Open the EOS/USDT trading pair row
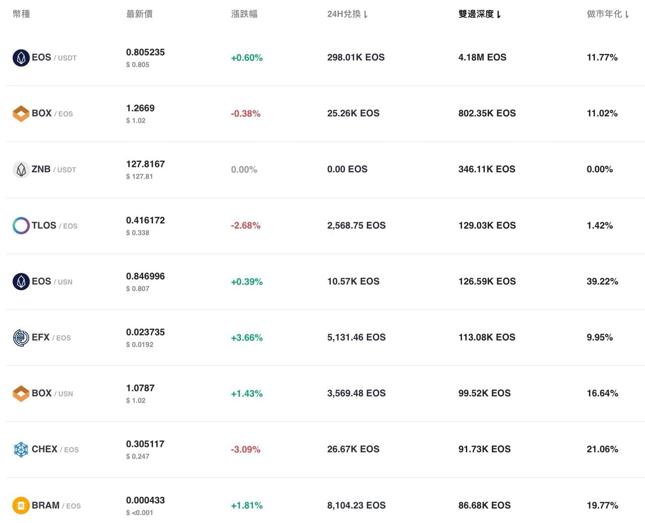Image resolution: width=645 pixels, height=523 pixels. [49, 57]
